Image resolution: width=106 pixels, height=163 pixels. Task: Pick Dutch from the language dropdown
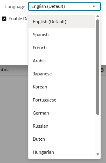click(x=62, y=139)
